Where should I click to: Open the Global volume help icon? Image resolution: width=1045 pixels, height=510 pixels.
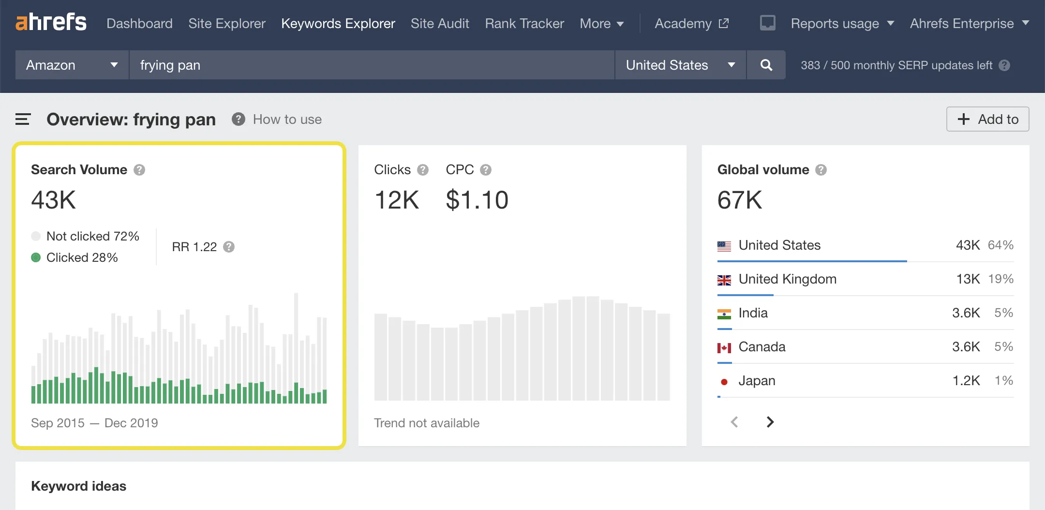point(821,169)
